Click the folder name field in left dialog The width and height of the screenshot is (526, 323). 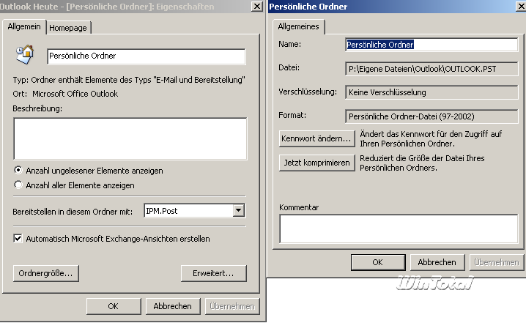pos(146,56)
